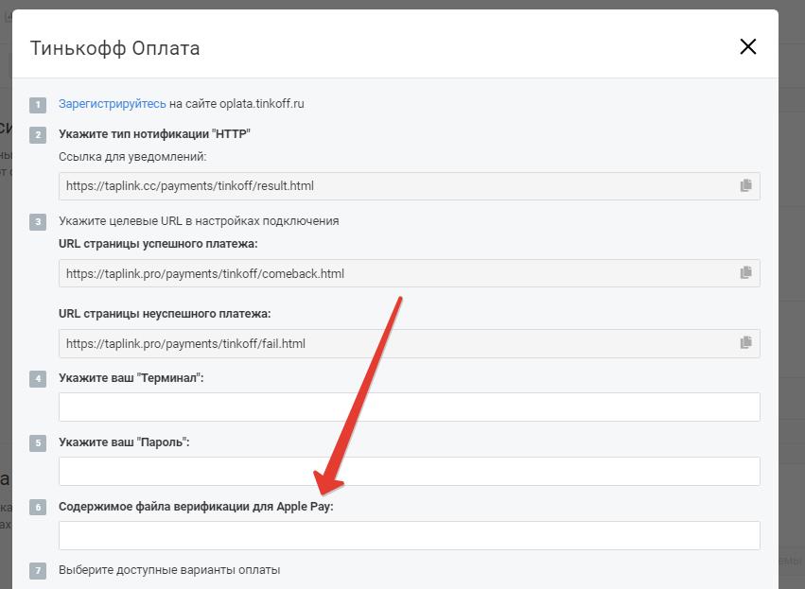The image size is (805, 589).
Task: Close the Тинькофф Оплата dialog
Action: tap(748, 46)
